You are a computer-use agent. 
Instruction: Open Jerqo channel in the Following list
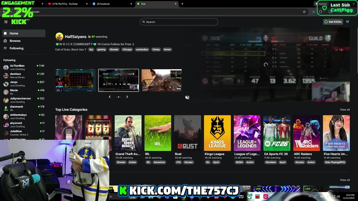pos(24,84)
